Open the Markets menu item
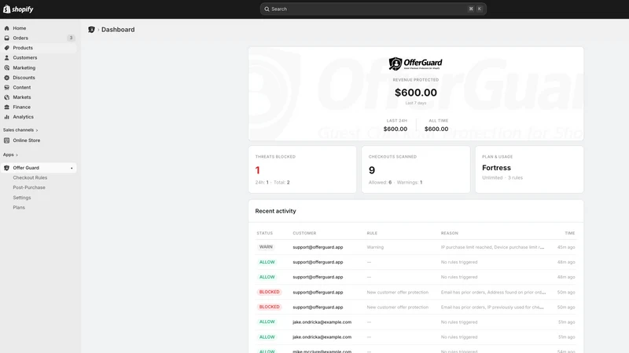The width and height of the screenshot is (629, 353). (38, 97)
